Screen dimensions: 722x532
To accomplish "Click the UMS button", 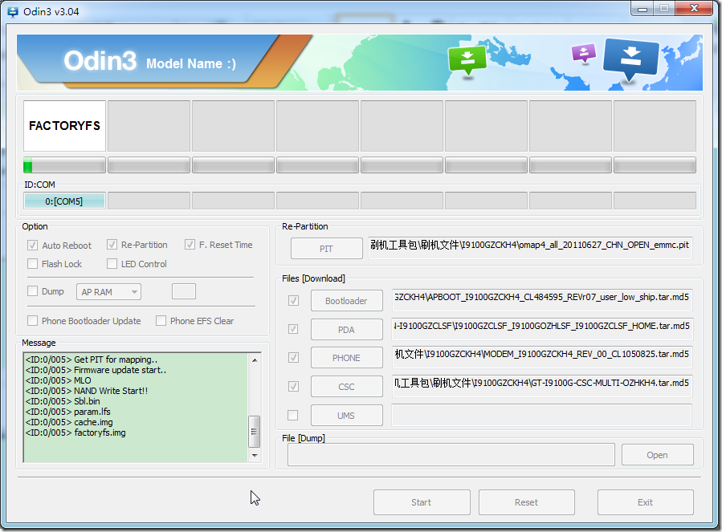I will 347,416.
